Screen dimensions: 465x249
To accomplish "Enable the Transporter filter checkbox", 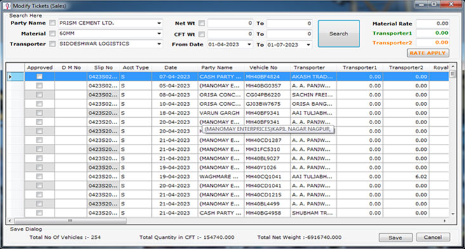I will 53,44.
